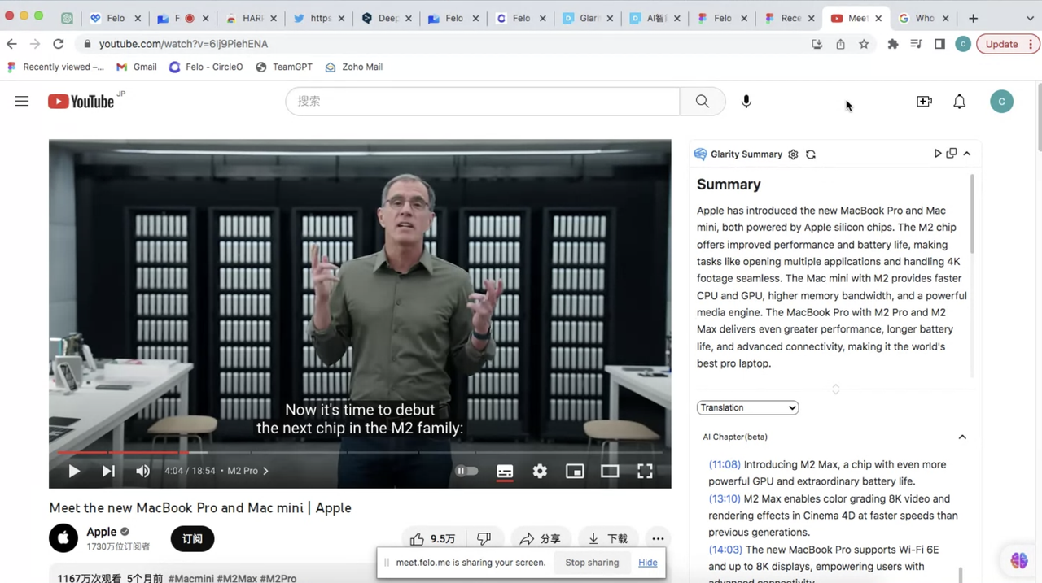Click the search magnifier button

point(703,101)
